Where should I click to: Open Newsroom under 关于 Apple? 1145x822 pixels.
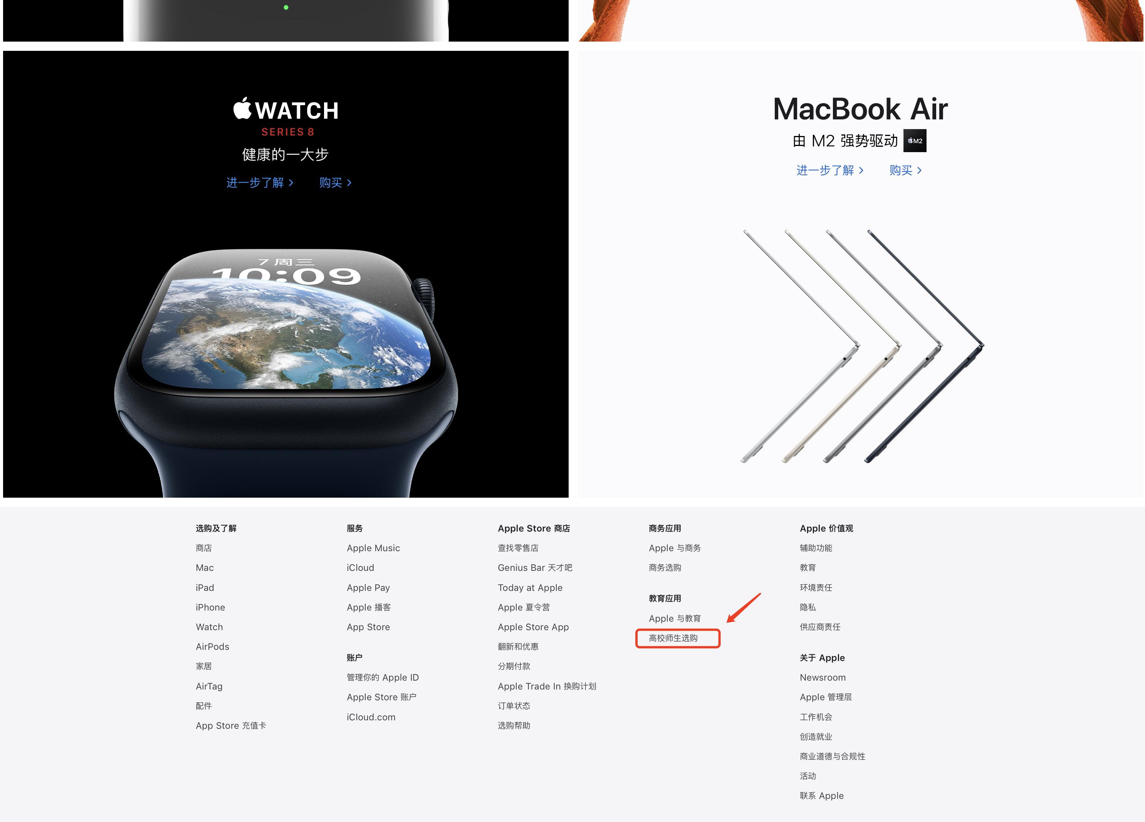[x=823, y=678]
